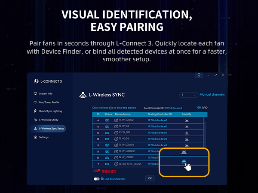Click the bind status link icon for CL W_G10
The height and width of the screenshot is (193, 258).
[x=107, y=133]
